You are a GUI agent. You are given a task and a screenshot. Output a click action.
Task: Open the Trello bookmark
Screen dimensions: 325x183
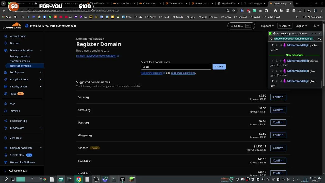coord(127,17)
